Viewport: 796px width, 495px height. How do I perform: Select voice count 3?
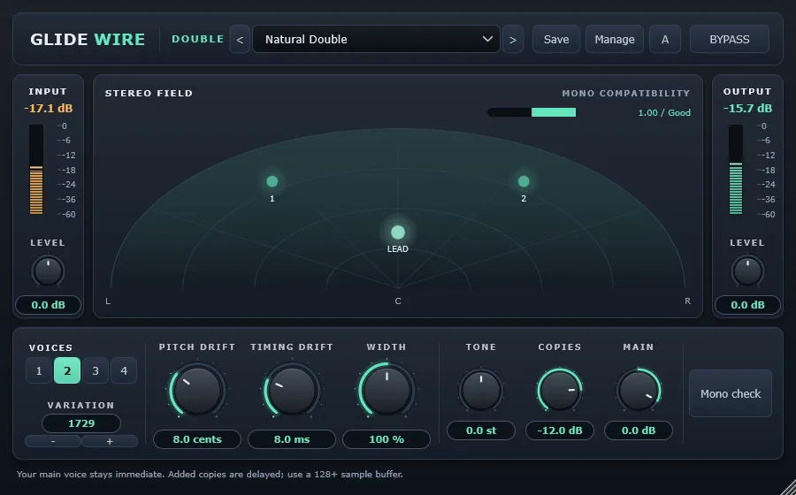96,370
